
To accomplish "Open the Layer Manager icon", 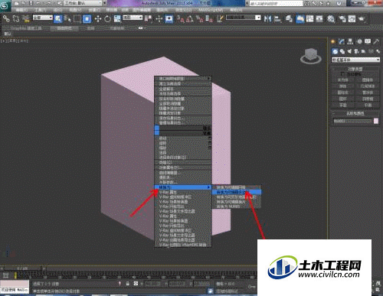I will 289,18.
